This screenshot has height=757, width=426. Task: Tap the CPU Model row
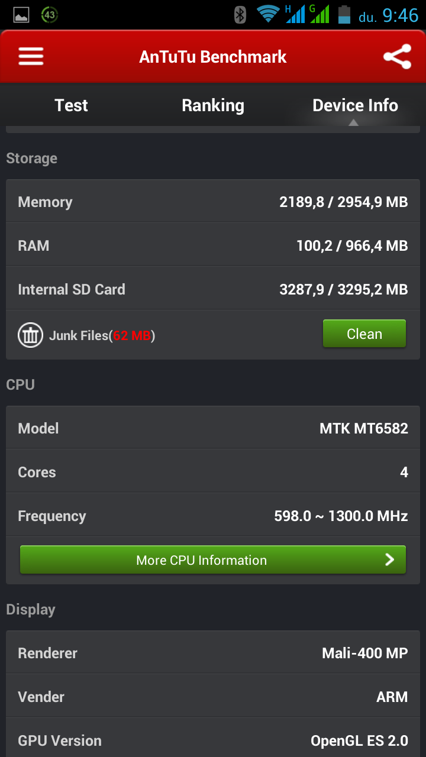[213, 428]
